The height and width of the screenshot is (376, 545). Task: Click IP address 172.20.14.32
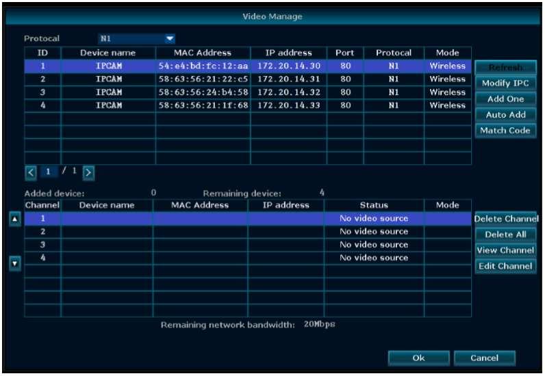click(288, 92)
